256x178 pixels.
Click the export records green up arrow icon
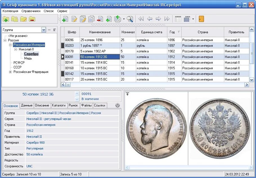coord(118,19)
